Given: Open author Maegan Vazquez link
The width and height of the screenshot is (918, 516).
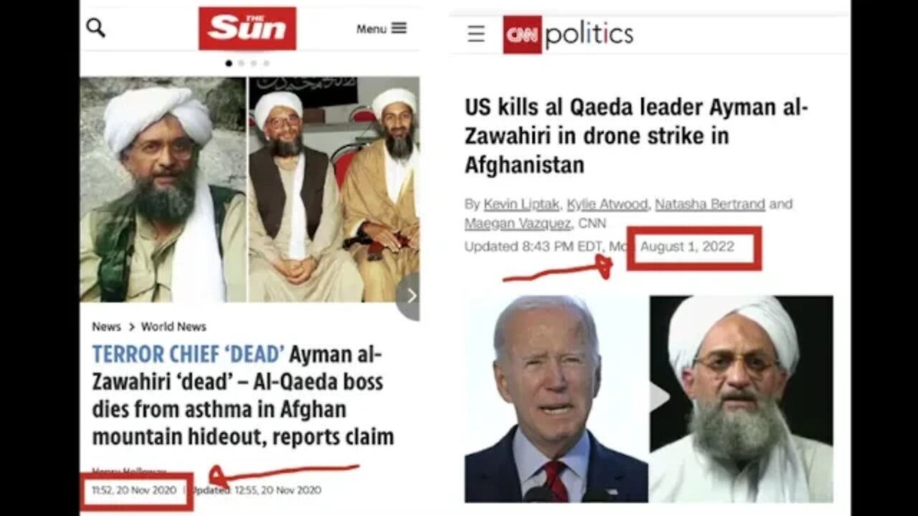Looking at the screenshot, I should point(518,224).
